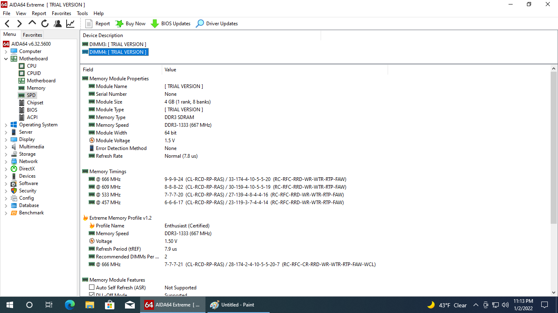Select the BIOS item icon in tree
This screenshot has height=313, width=558.
click(22, 110)
